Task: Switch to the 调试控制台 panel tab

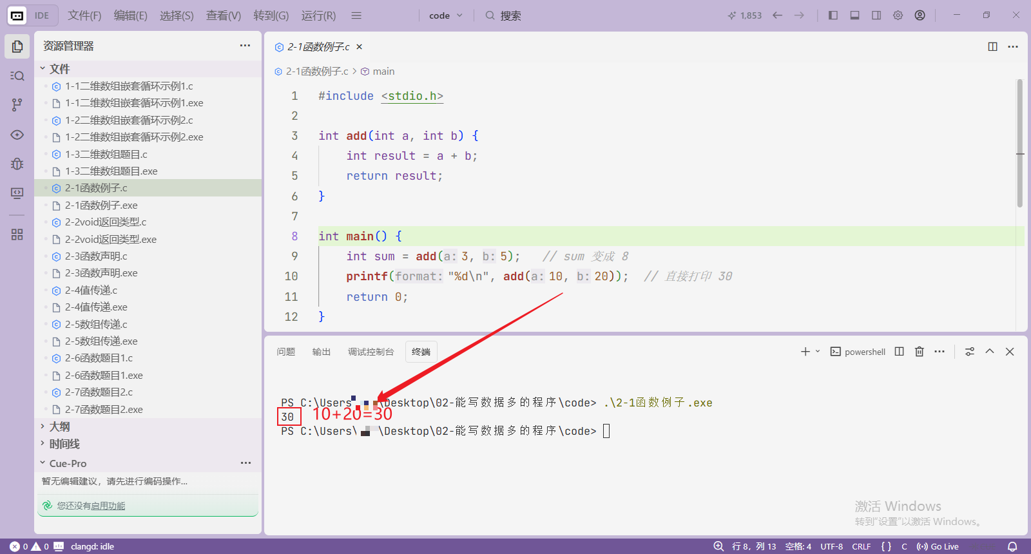Action: click(x=371, y=352)
